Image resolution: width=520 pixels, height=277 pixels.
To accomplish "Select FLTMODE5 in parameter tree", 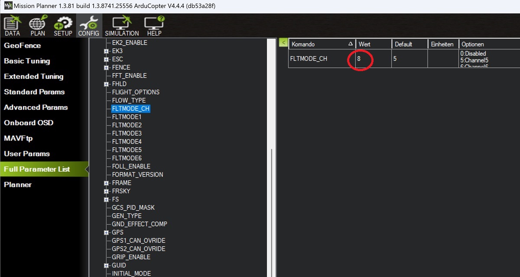I will (127, 150).
